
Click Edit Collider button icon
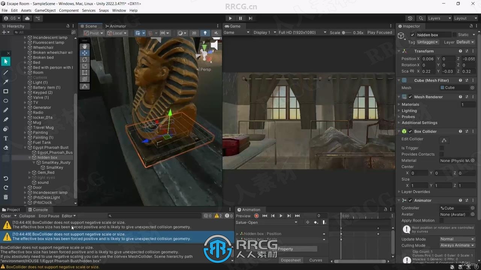click(444, 140)
